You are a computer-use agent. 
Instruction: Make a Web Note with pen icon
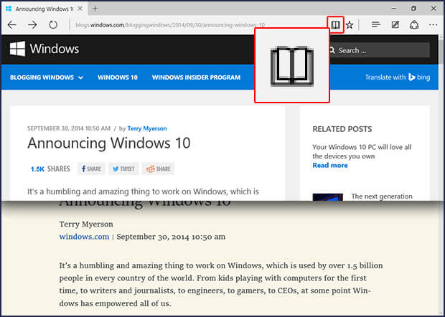[395, 25]
